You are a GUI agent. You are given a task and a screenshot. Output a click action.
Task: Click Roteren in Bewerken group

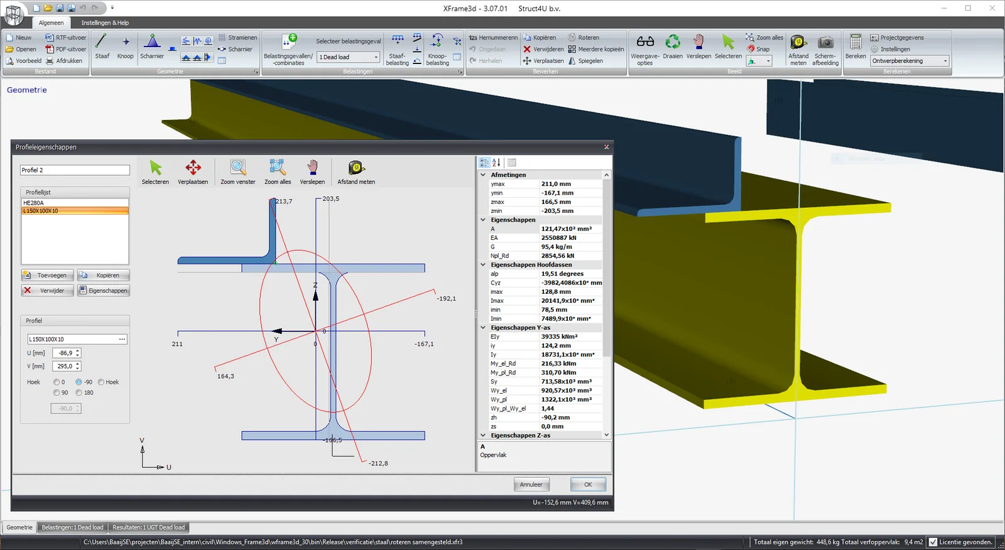pyautogui.click(x=584, y=38)
